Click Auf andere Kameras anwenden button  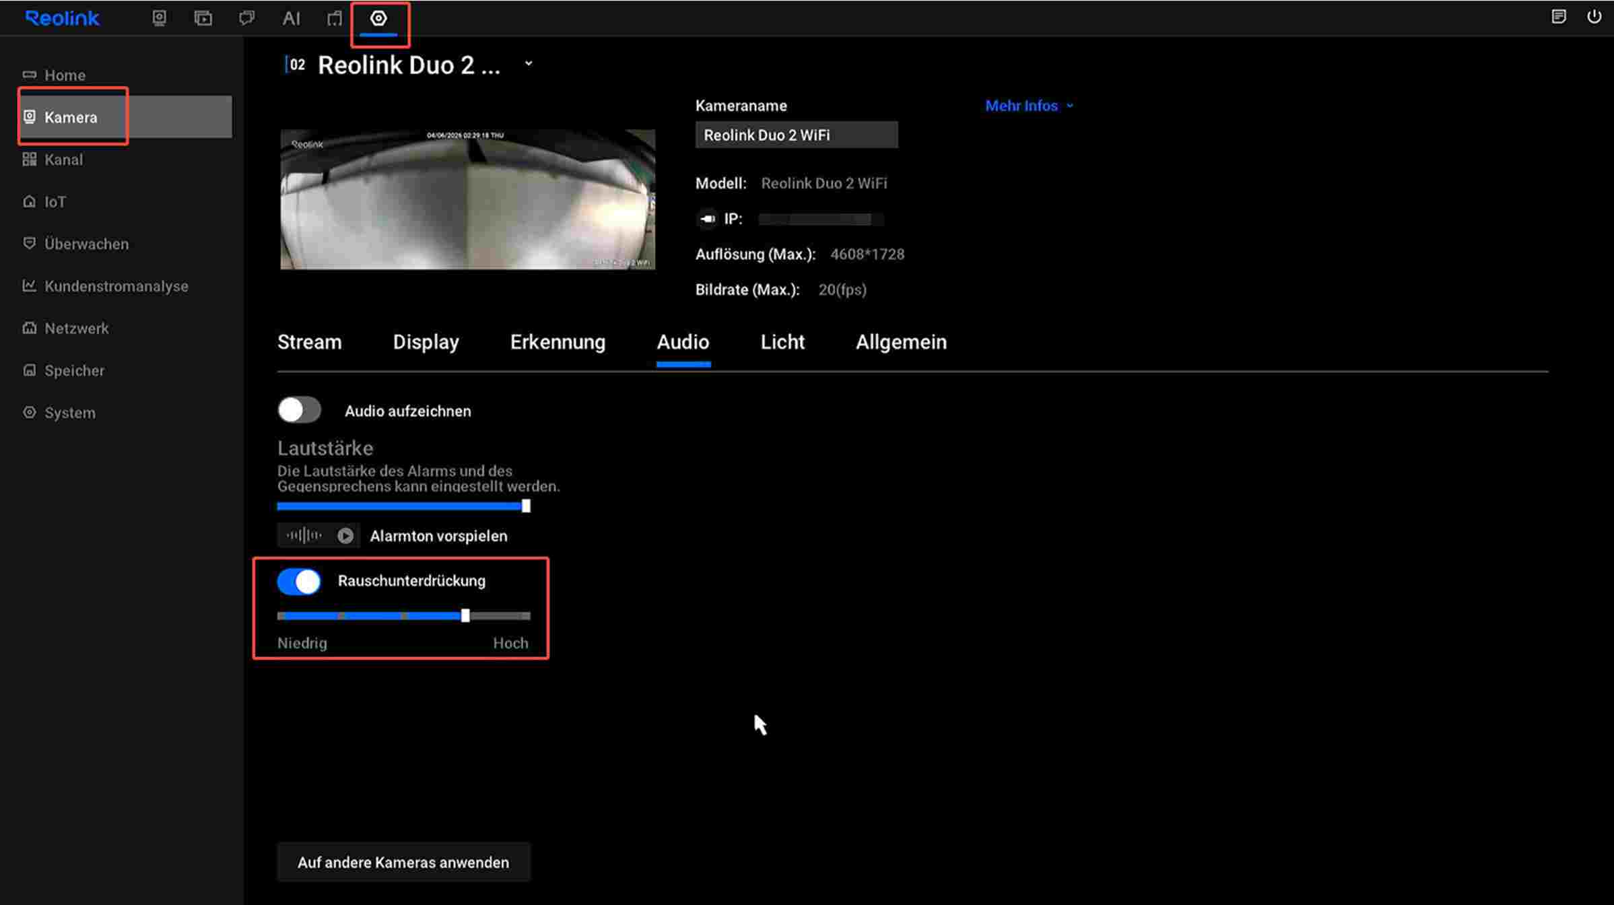coord(403,862)
